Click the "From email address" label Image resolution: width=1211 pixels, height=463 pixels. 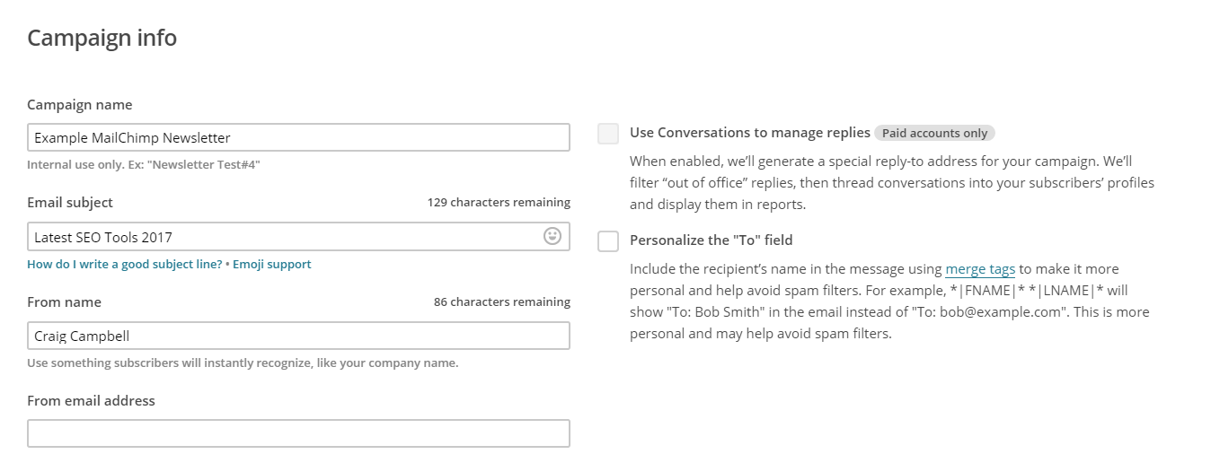[x=91, y=400]
